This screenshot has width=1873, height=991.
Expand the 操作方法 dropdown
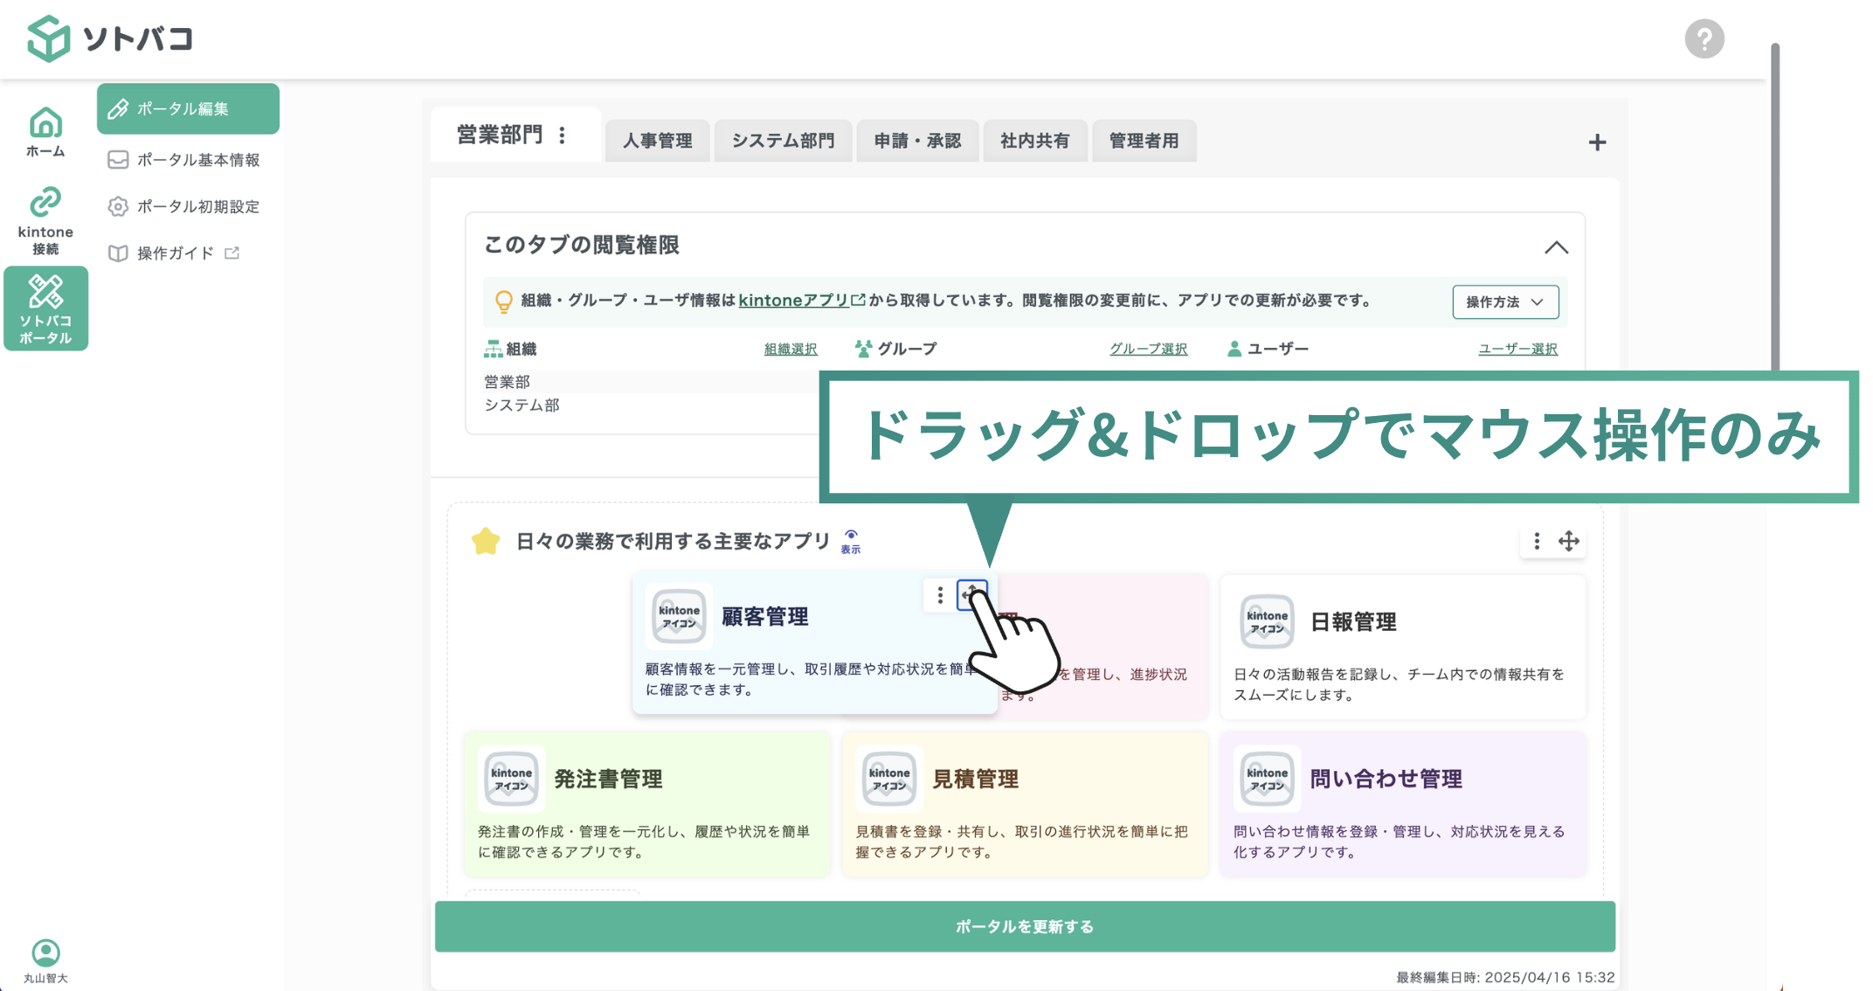[x=1504, y=301]
